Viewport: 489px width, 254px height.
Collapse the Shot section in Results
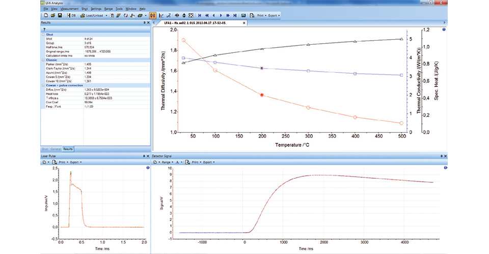click(43, 35)
